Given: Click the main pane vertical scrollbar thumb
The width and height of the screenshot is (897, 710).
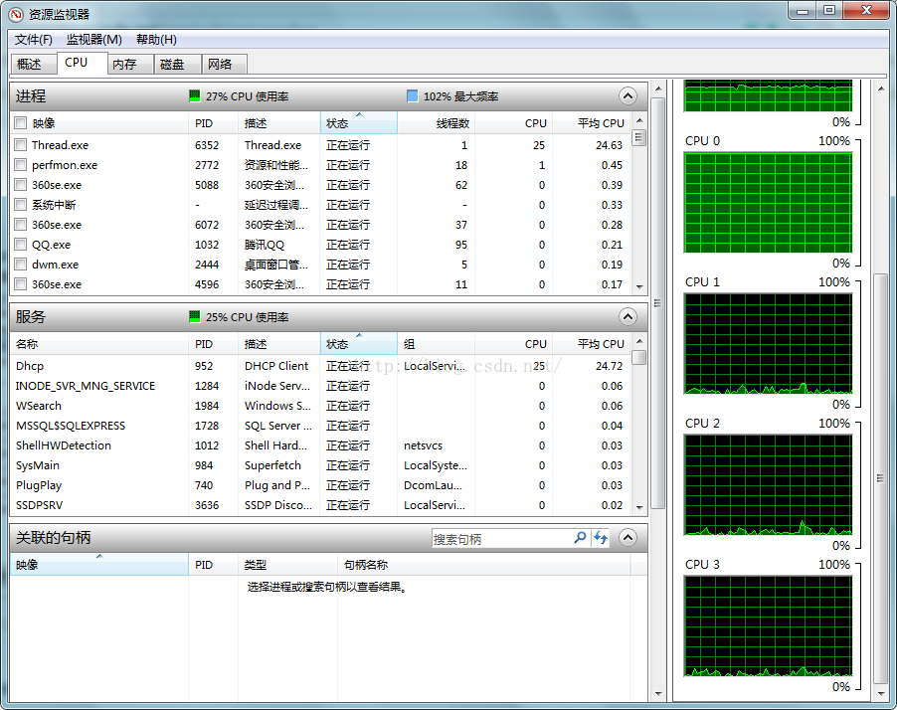Looking at the screenshot, I should coord(658,303).
